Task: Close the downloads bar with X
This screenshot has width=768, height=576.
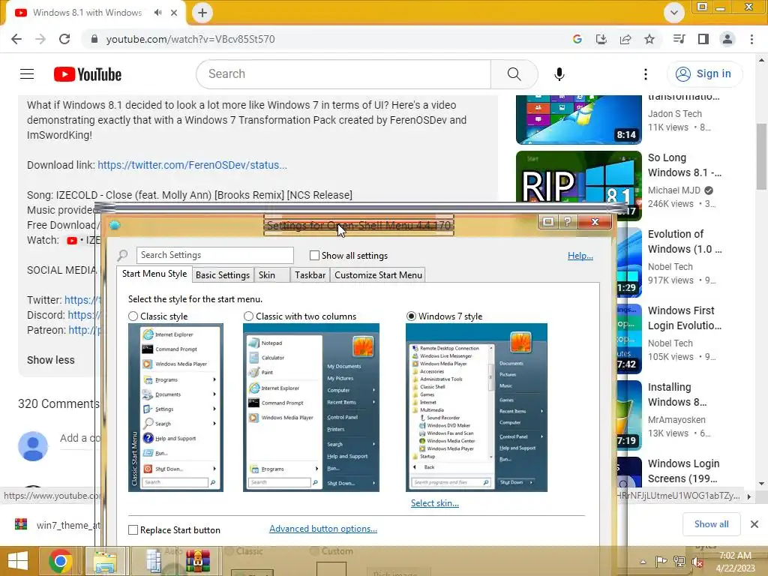Action: pos(754,524)
